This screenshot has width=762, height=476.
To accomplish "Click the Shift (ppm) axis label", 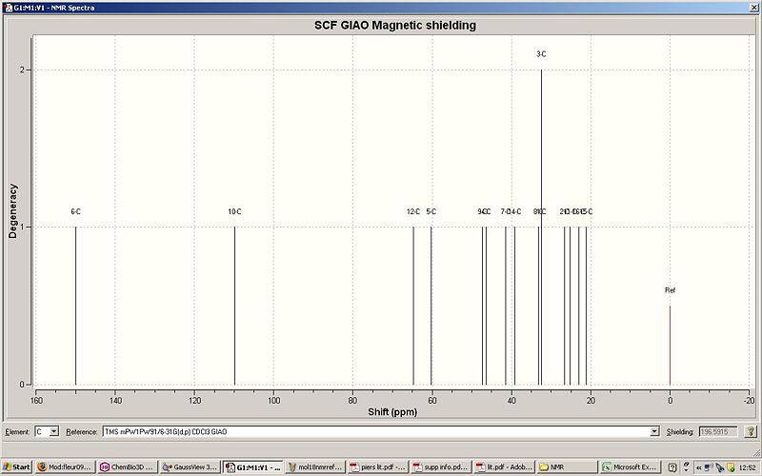I will pos(392,412).
